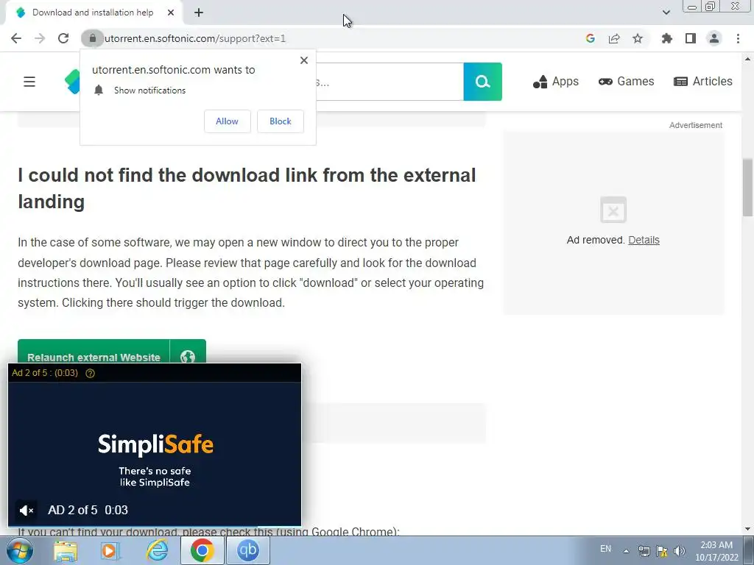The height and width of the screenshot is (565, 754).
Task: Click the EN language indicator
Action: pos(605,549)
